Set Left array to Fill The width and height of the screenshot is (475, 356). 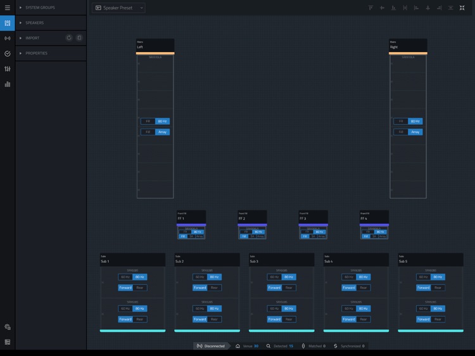coord(148,132)
